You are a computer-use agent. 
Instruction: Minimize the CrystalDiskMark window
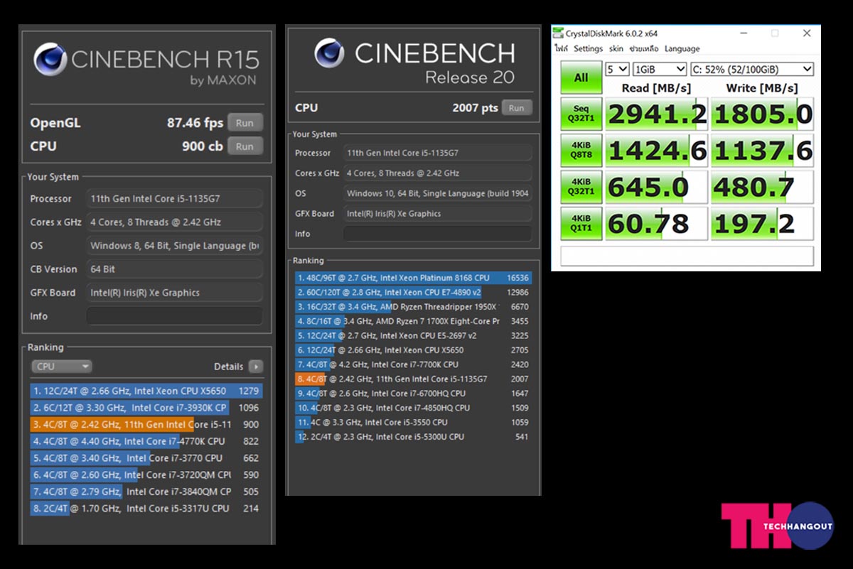(743, 33)
